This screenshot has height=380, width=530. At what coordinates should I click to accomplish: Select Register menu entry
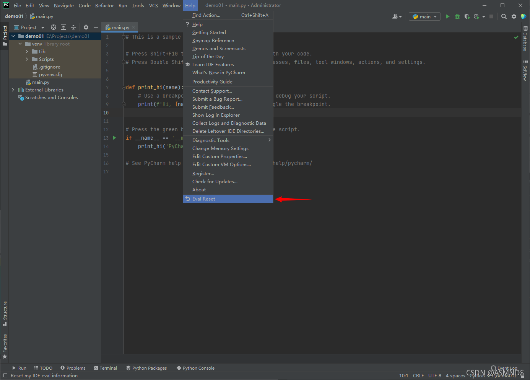coord(228,174)
